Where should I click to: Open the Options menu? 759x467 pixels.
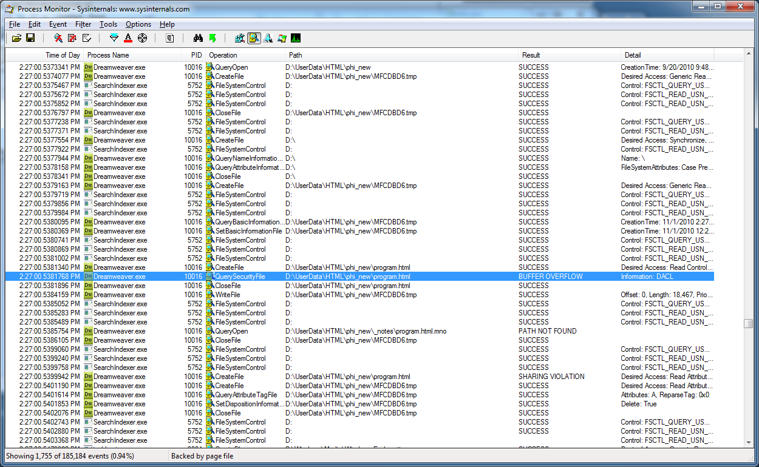pos(138,24)
